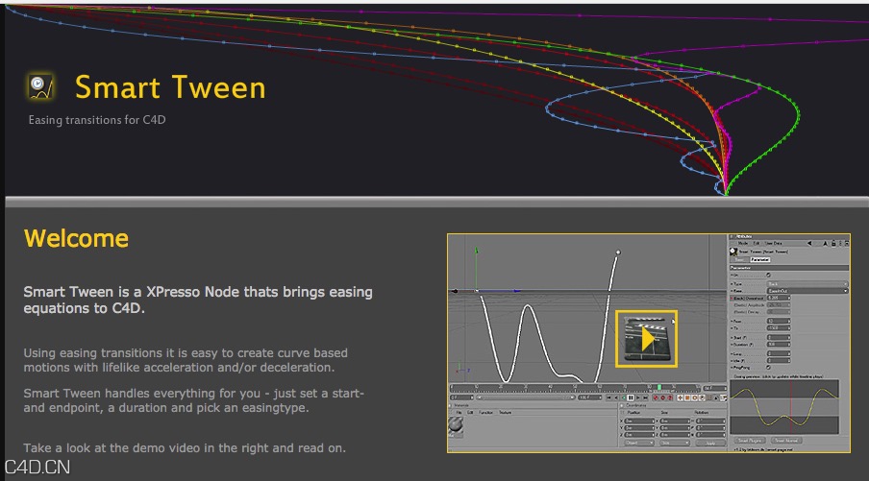Switch to the Basic tab in Attributes
This screenshot has height=481, width=869.
coord(738,259)
